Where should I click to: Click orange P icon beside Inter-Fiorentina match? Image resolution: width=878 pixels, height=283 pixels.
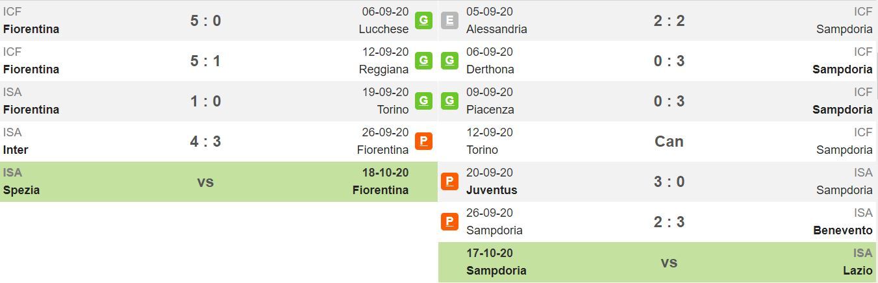(423, 141)
